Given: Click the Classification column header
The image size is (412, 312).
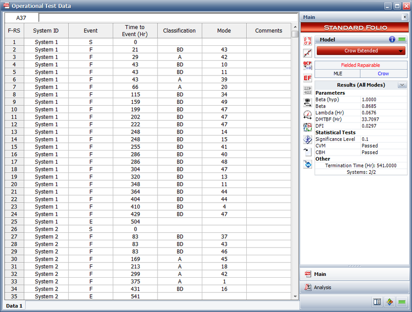Looking at the screenshot, I should (x=179, y=31).
